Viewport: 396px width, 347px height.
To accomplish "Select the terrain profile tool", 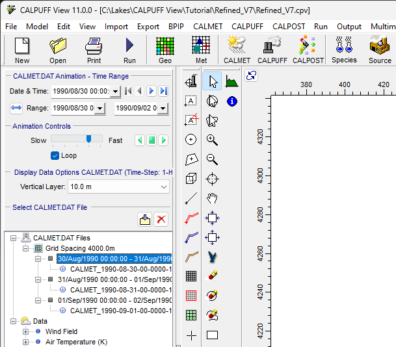I will coord(231,81).
